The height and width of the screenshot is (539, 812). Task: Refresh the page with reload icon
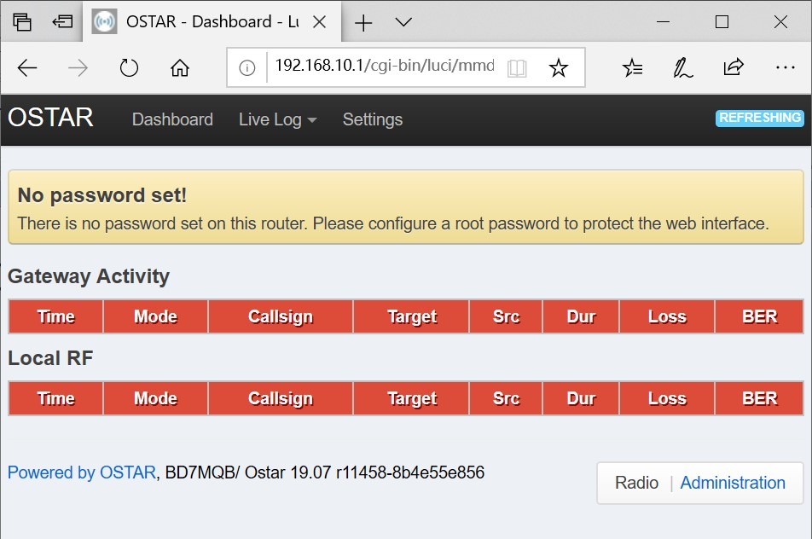coord(129,68)
